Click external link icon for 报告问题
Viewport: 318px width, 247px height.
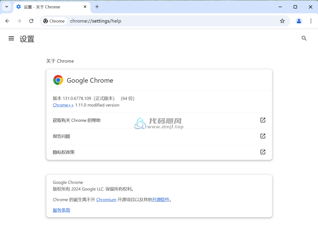[263, 136]
